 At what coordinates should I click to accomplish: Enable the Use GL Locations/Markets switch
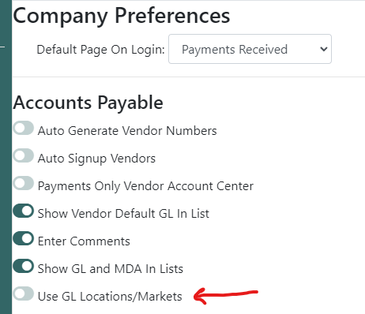[24, 293]
